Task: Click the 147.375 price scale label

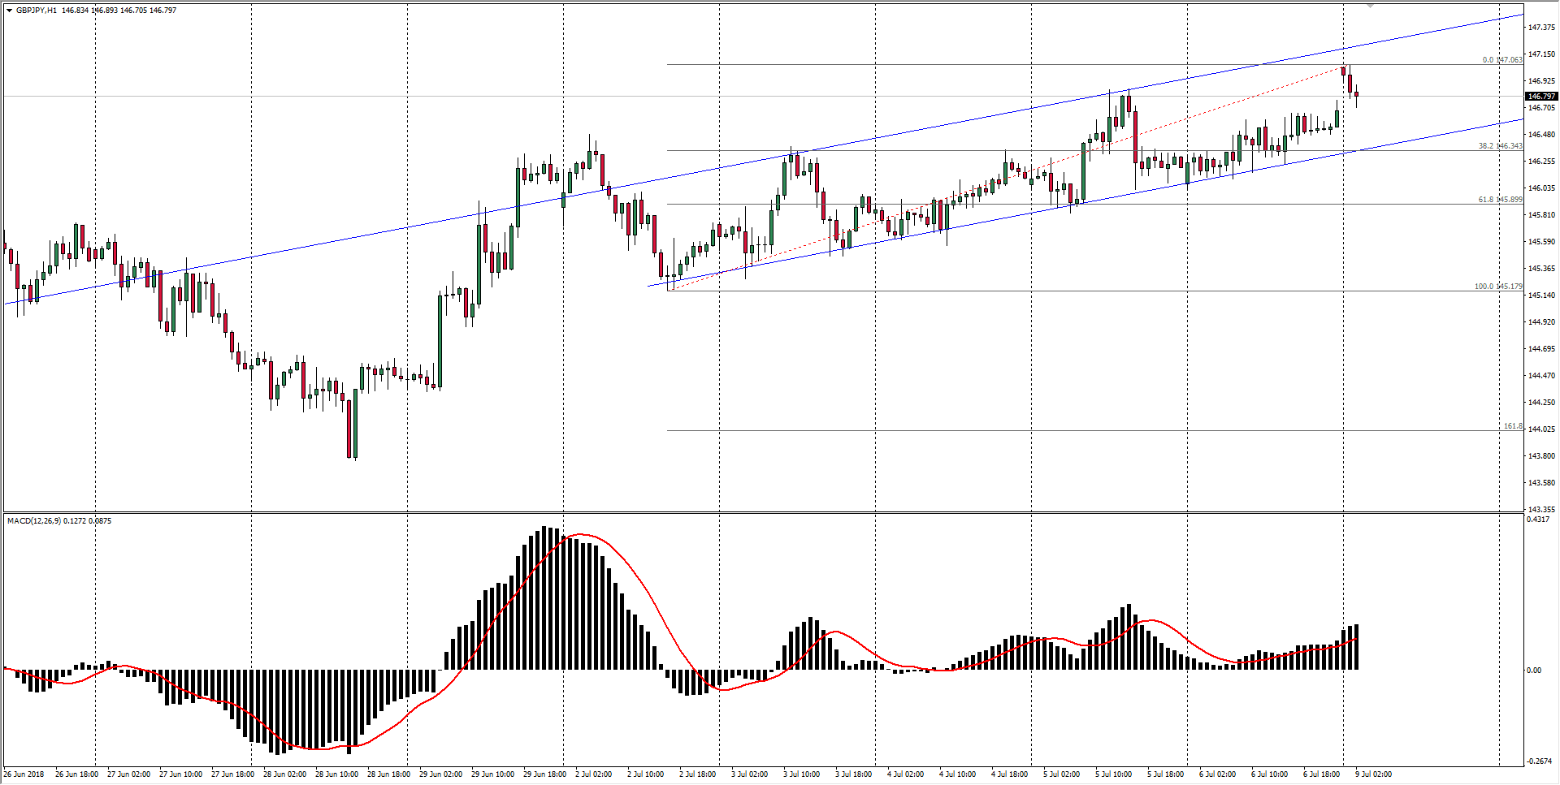Action: point(1540,28)
